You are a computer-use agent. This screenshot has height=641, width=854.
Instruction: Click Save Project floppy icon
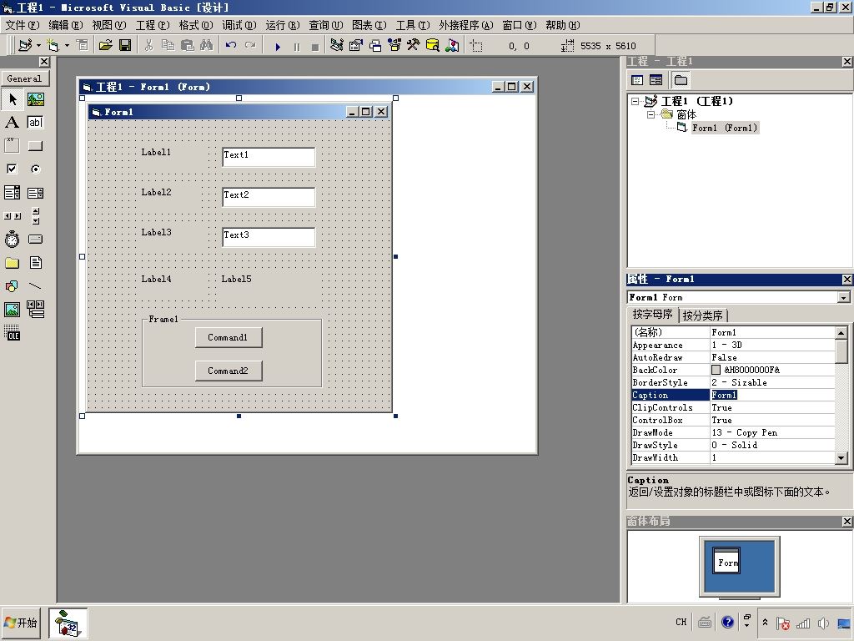[x=125, y=45]
